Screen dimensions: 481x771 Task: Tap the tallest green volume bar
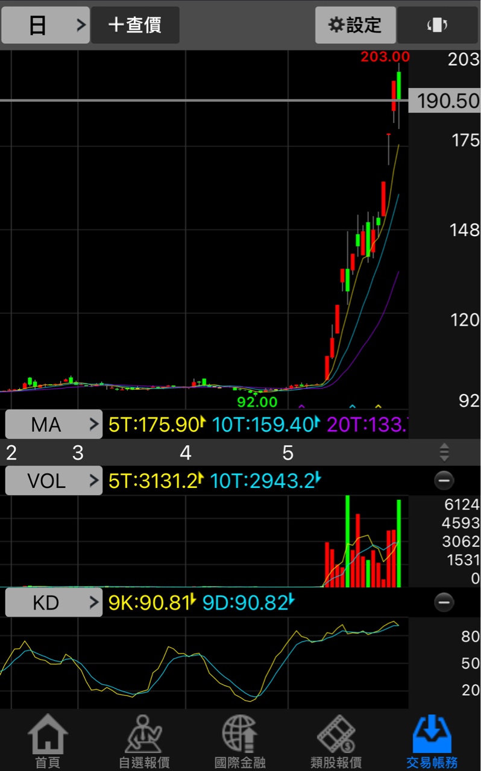347,541
